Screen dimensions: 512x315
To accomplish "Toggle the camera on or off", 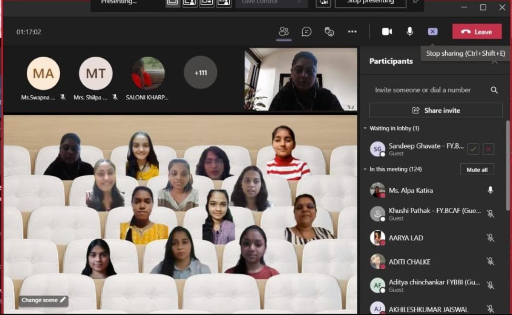I will click(x=387, y=31).
